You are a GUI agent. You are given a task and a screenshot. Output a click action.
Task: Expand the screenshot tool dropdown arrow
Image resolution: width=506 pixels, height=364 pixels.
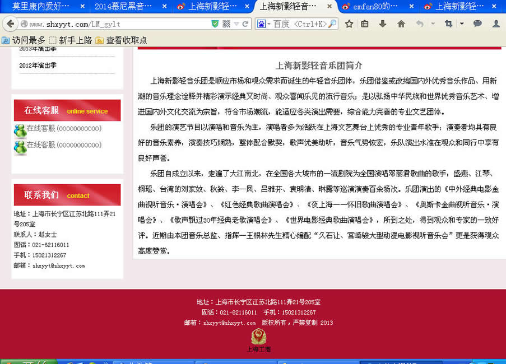point(462,24)
